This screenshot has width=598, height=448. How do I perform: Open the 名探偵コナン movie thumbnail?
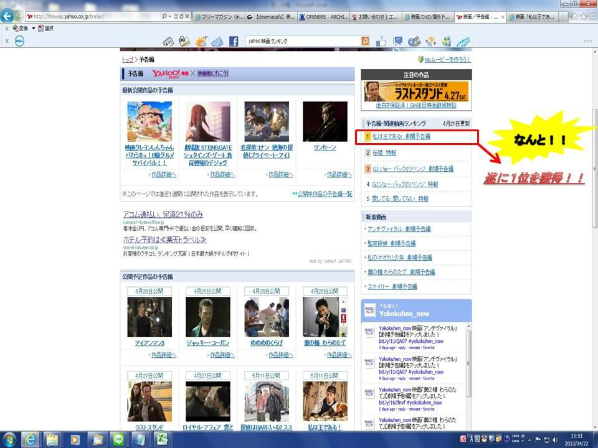tap(267, 121)
